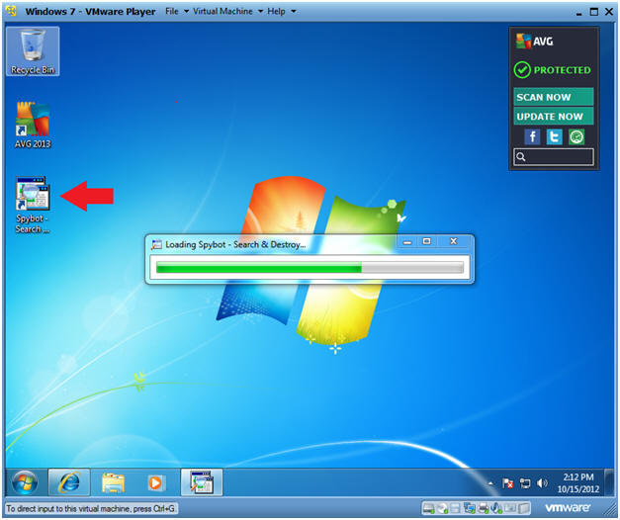Image resolution: width=620 pixels, height=520 pixels.
Task: Click the Loading Spybot dialog title icon
Action: 156,244
